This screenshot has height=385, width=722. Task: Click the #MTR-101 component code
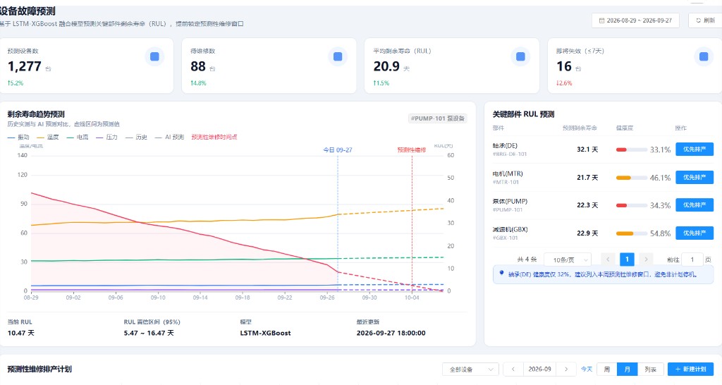tap(506, 183)
